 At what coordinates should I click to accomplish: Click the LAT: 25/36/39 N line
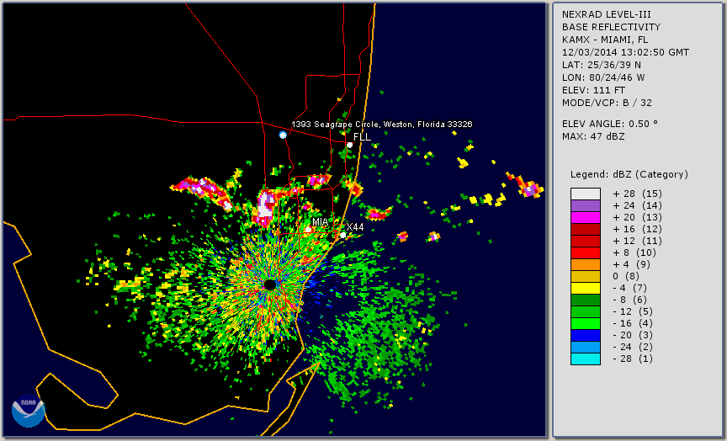tap(602, 65)
